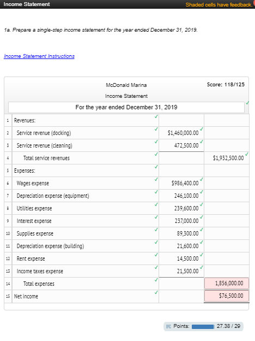
Task: Click the '27.38 / 29' points value
Action: coord(228,326)
